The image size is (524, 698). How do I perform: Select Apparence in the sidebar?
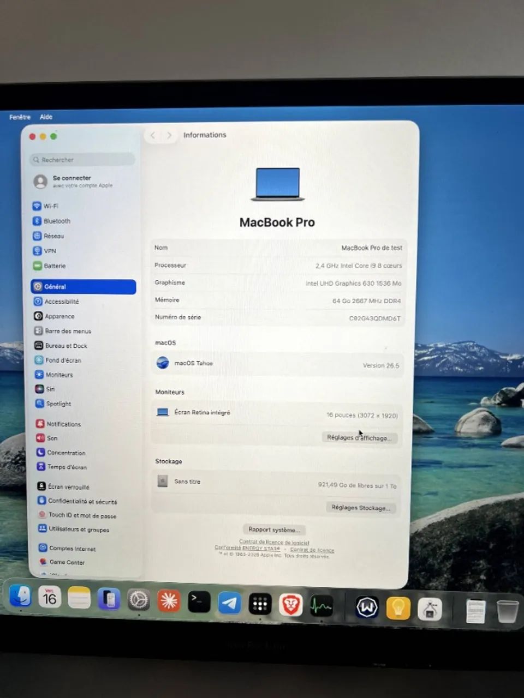[x=54, y=316]
